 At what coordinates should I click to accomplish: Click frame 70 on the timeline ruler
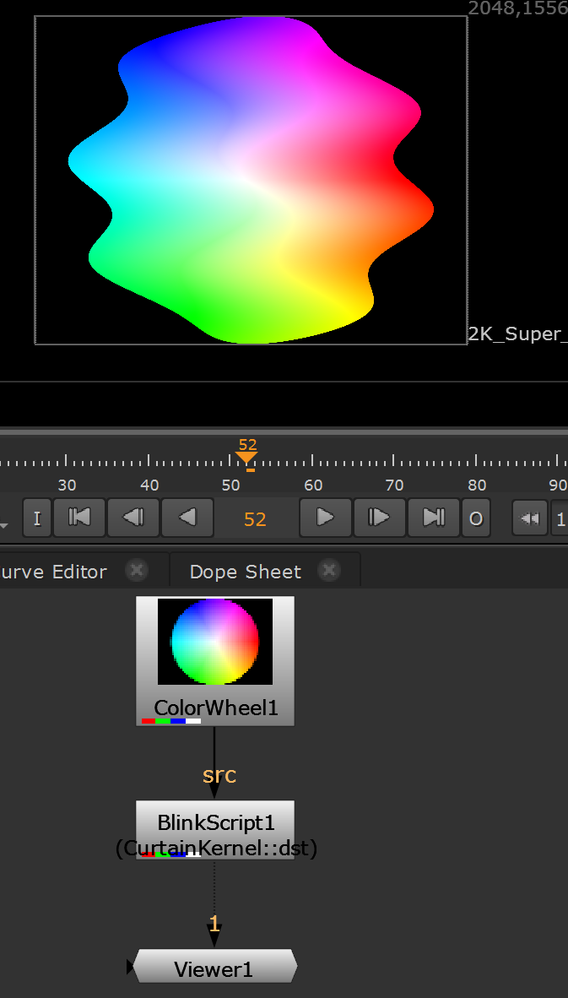pos(394,485)
